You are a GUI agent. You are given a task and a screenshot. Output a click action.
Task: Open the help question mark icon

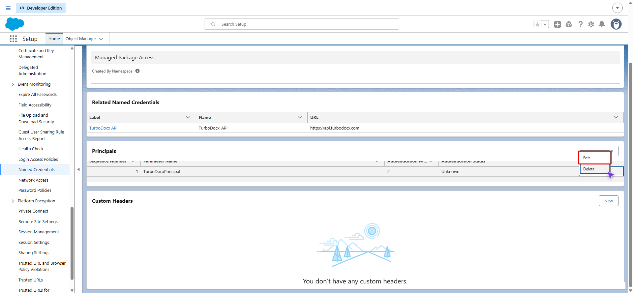click(581, 24)
